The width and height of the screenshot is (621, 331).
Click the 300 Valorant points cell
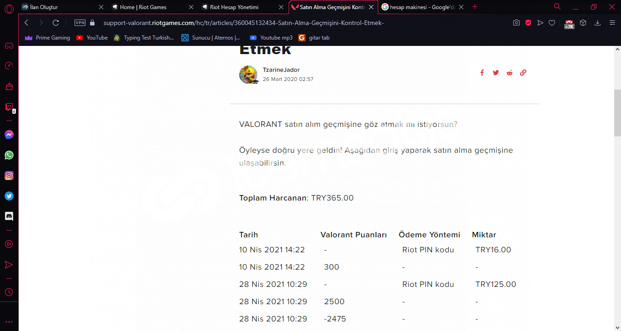point(331,267)
